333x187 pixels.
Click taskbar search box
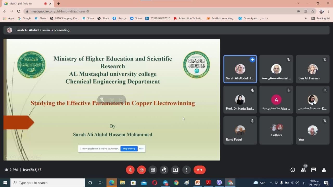[48, 183]
